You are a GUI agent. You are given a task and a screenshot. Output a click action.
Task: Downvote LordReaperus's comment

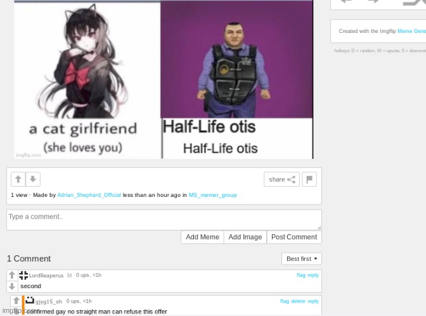[x=12, y=286]
